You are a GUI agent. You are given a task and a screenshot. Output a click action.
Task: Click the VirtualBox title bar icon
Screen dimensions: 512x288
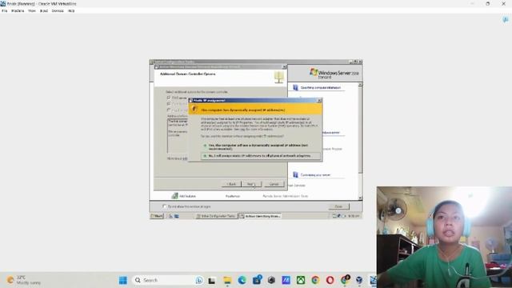pyautogui.click(x=3, y=3)
